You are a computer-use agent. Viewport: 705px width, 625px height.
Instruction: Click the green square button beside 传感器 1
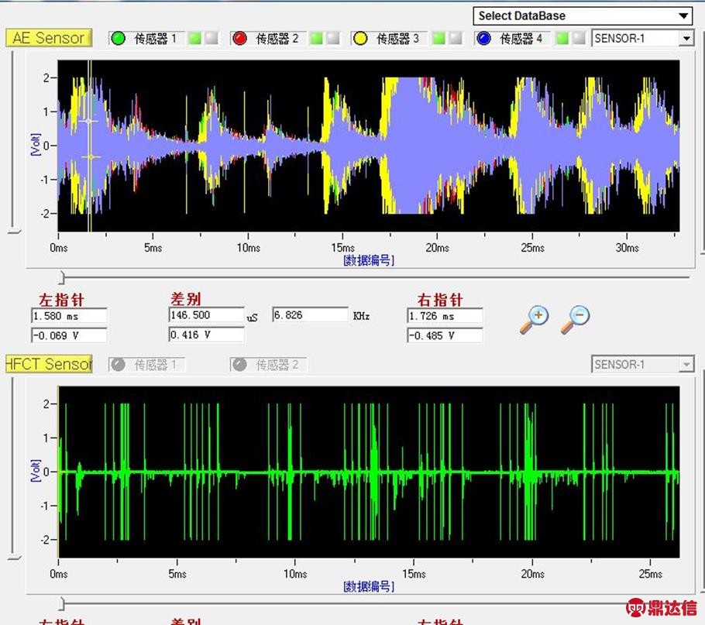coord(194,39)
